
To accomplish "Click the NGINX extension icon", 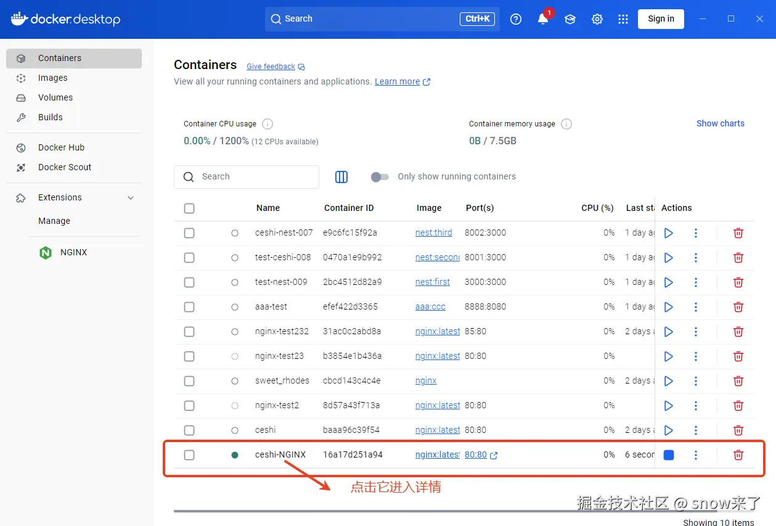I will point(46,252).
